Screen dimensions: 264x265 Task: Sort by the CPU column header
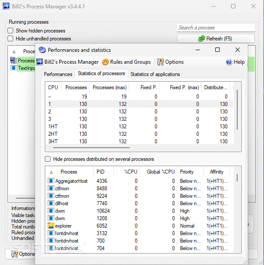tap(53, 87)
